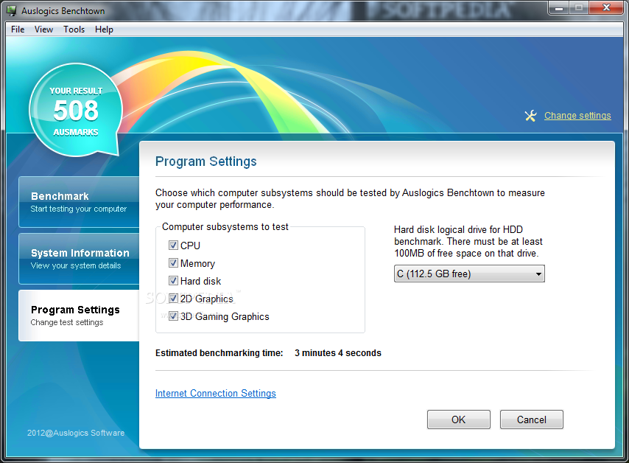Open the Tools menu

74,29
